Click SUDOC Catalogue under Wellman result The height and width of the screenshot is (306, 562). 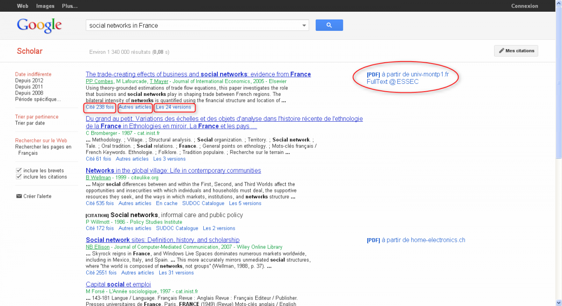(203, 203)
